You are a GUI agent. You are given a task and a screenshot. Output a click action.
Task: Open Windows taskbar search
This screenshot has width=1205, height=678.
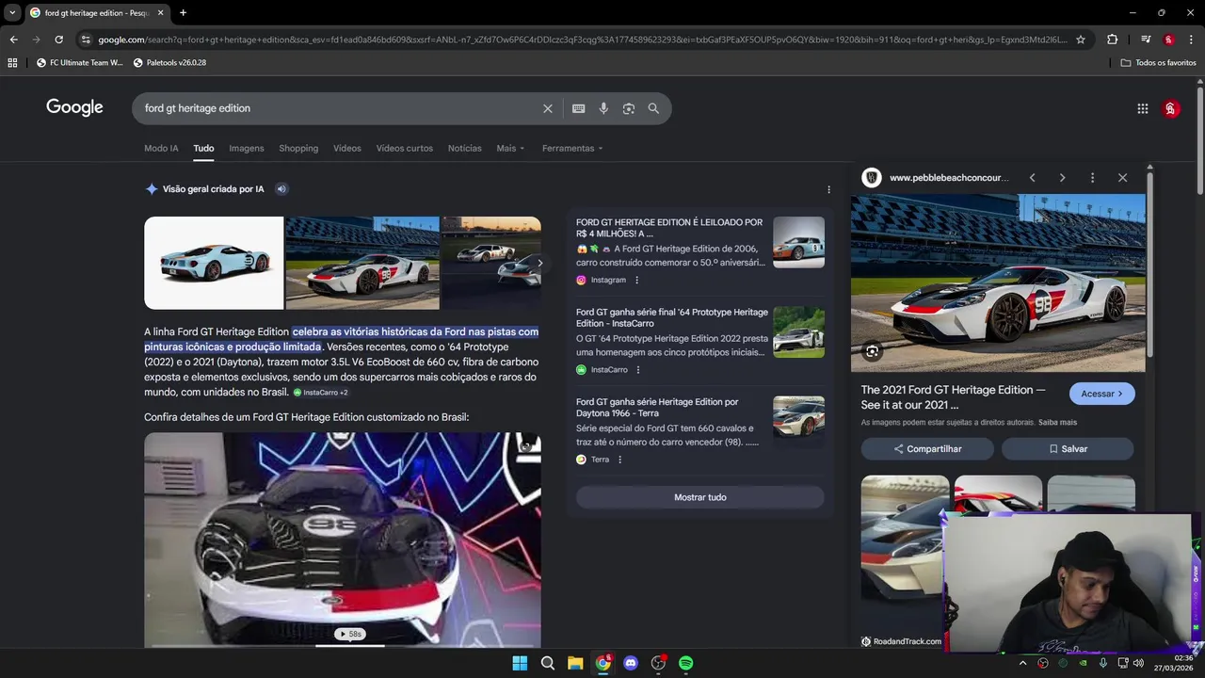547,663
